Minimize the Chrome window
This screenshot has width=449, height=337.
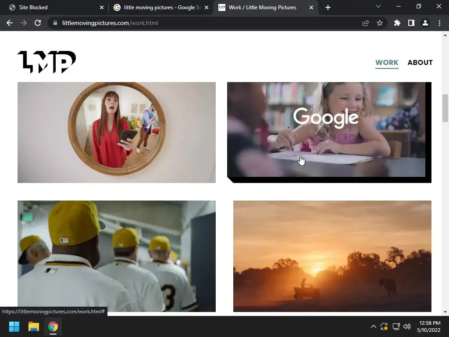pyautogui.click(x=398, y=6)
